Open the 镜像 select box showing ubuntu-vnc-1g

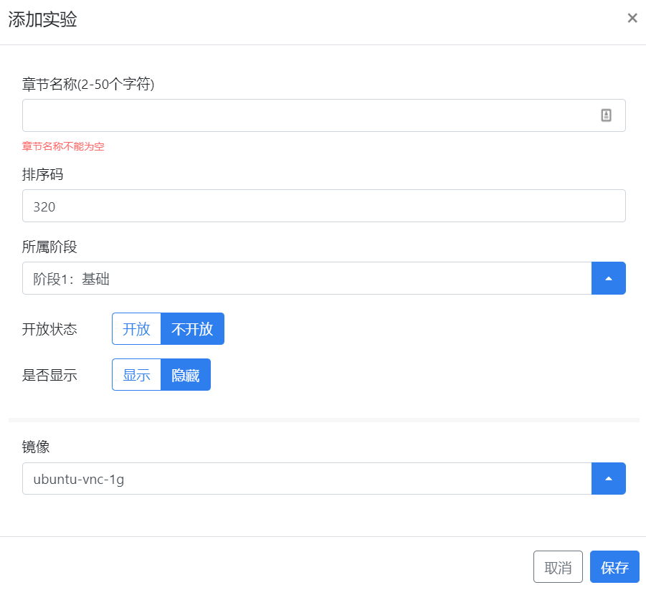[307, 479]
